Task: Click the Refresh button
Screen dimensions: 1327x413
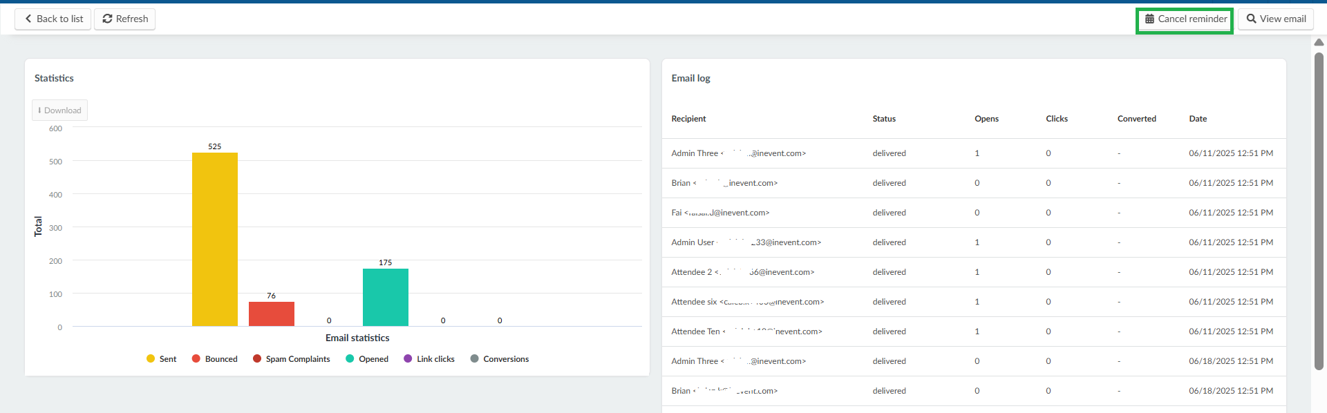Action: click(x=125, y=19)
